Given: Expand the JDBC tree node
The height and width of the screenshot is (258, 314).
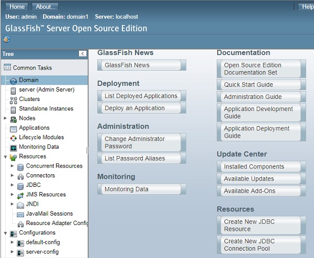Looking at the screenshot, I should tap(12, 185).
